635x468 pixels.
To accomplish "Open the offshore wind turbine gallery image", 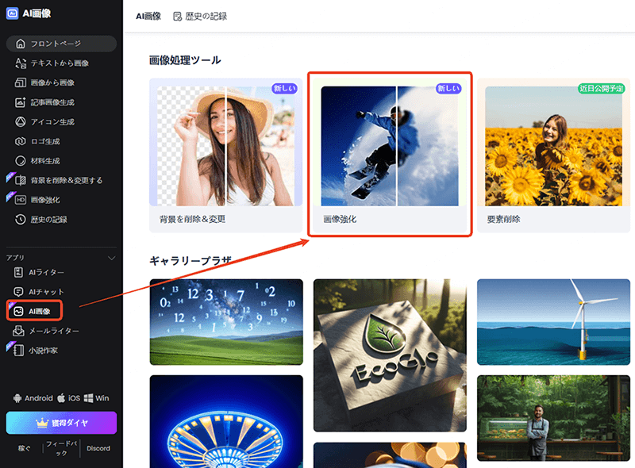I will (x=553, y=322).
